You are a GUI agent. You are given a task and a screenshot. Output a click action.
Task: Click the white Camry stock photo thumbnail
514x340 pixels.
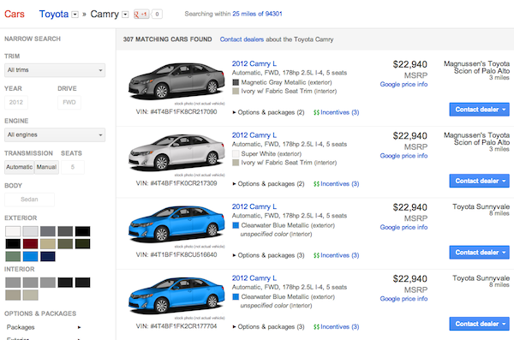tap(176, 153)
